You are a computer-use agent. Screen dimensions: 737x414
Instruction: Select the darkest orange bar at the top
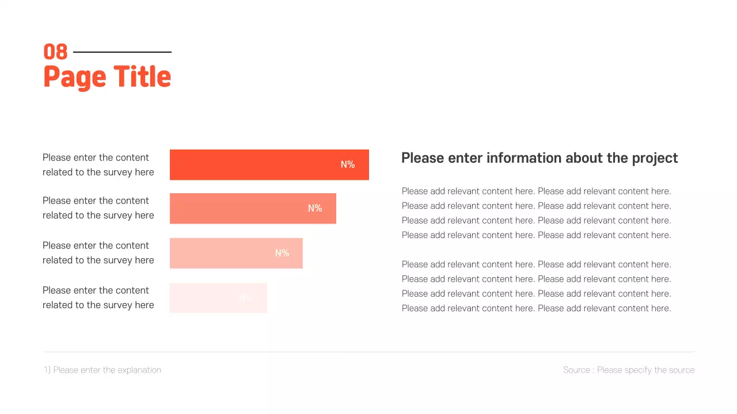tap(253, 165)
